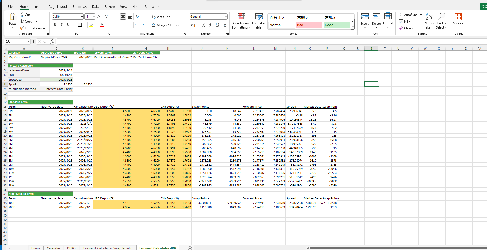Screen dimensions: 487x250
Task: Apply the yellow fill color bucket
Action: coord(91,25)
